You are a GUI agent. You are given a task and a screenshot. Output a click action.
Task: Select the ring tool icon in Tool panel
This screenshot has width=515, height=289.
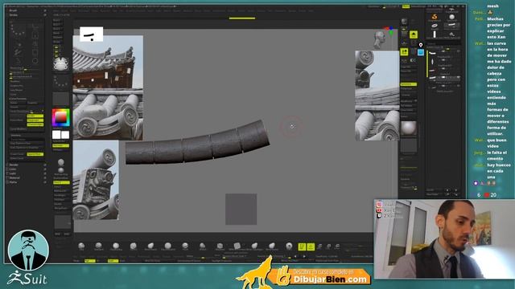(435, 26)
